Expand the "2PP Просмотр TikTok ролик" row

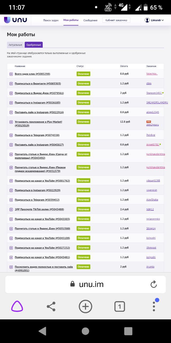[11, 210]
